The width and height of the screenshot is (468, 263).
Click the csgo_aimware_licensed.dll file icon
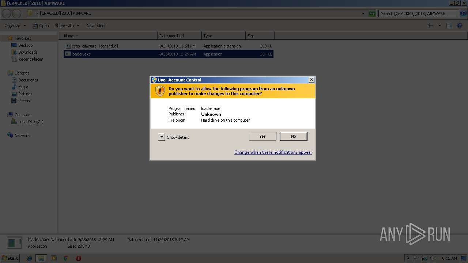click(68, 46)
